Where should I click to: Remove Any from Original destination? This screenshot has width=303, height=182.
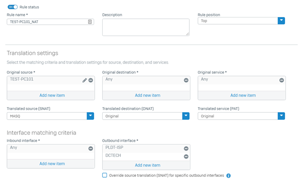click(186, 80)
